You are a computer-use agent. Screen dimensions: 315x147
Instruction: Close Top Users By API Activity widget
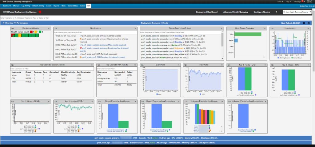(x=136, y=65)
